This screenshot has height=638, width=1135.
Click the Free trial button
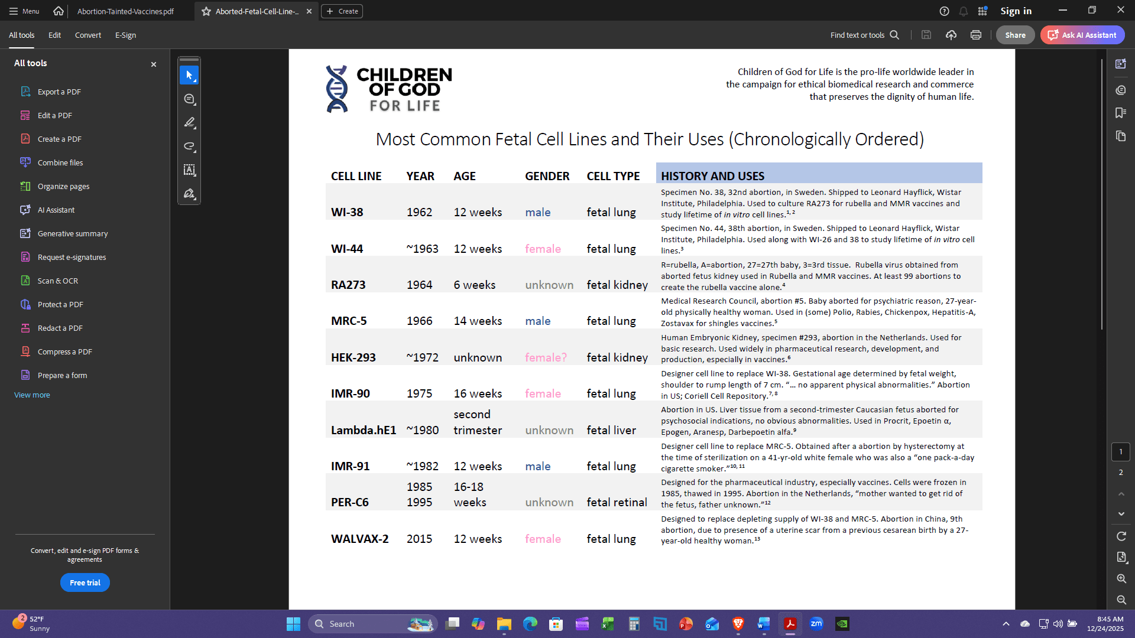[x=85, y=582]
